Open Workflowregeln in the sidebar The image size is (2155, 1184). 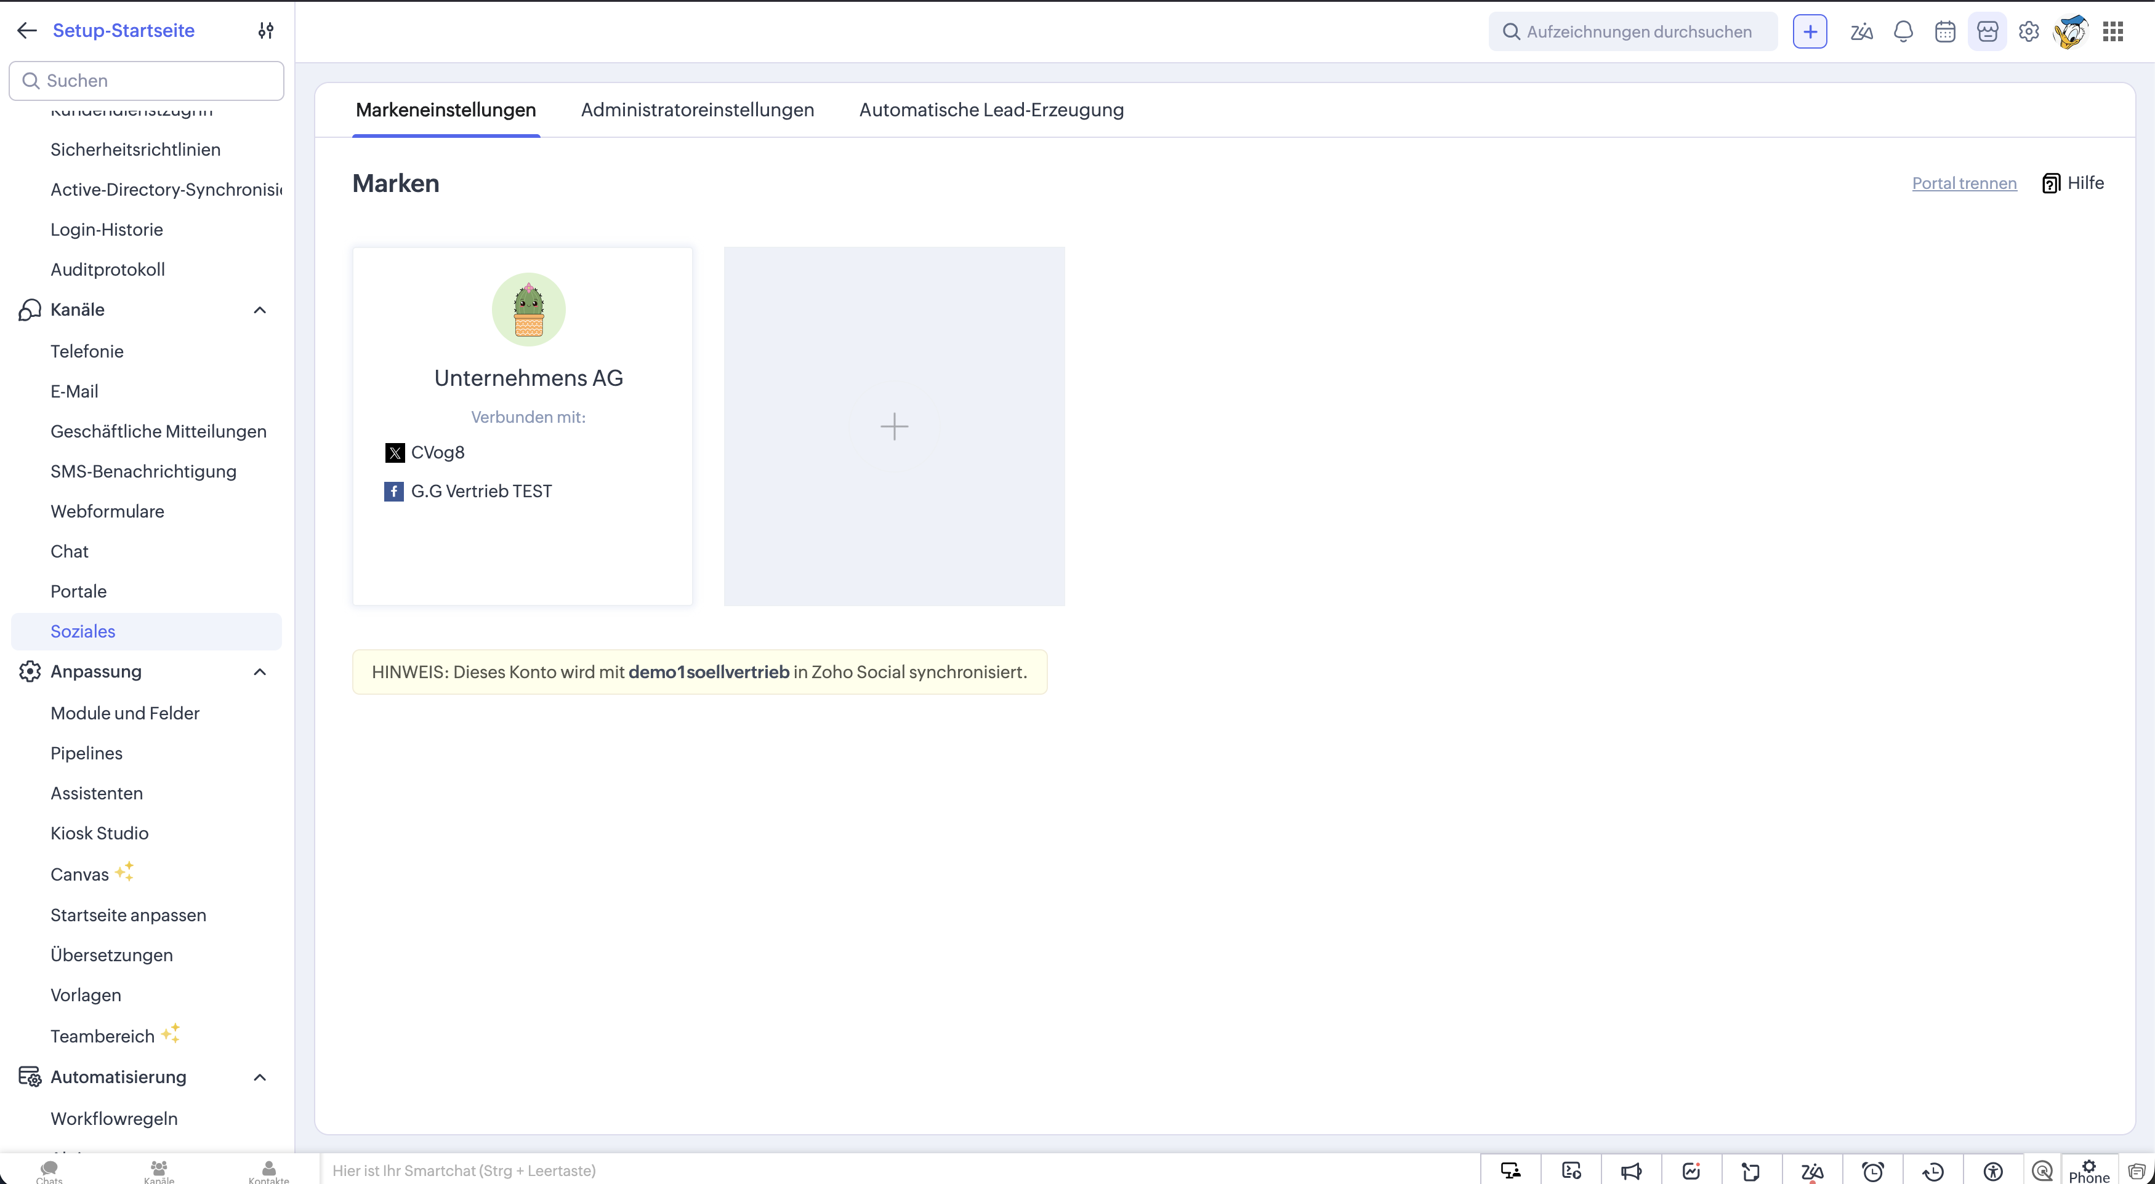(114, 1119)
